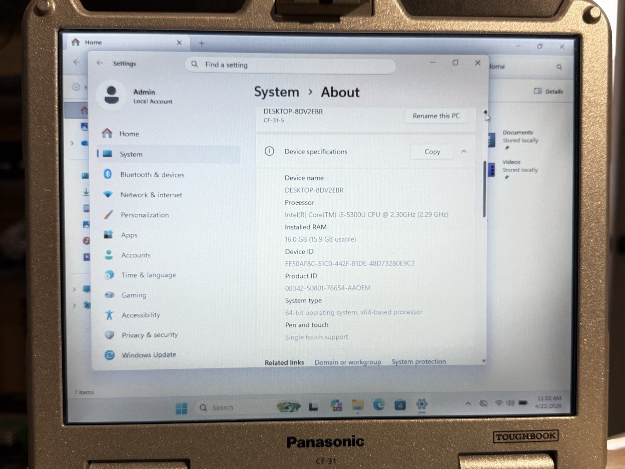Click File Explorer search icon
Image resolution: width=625 pixels, height=469 pixels.
coord(559,67)
